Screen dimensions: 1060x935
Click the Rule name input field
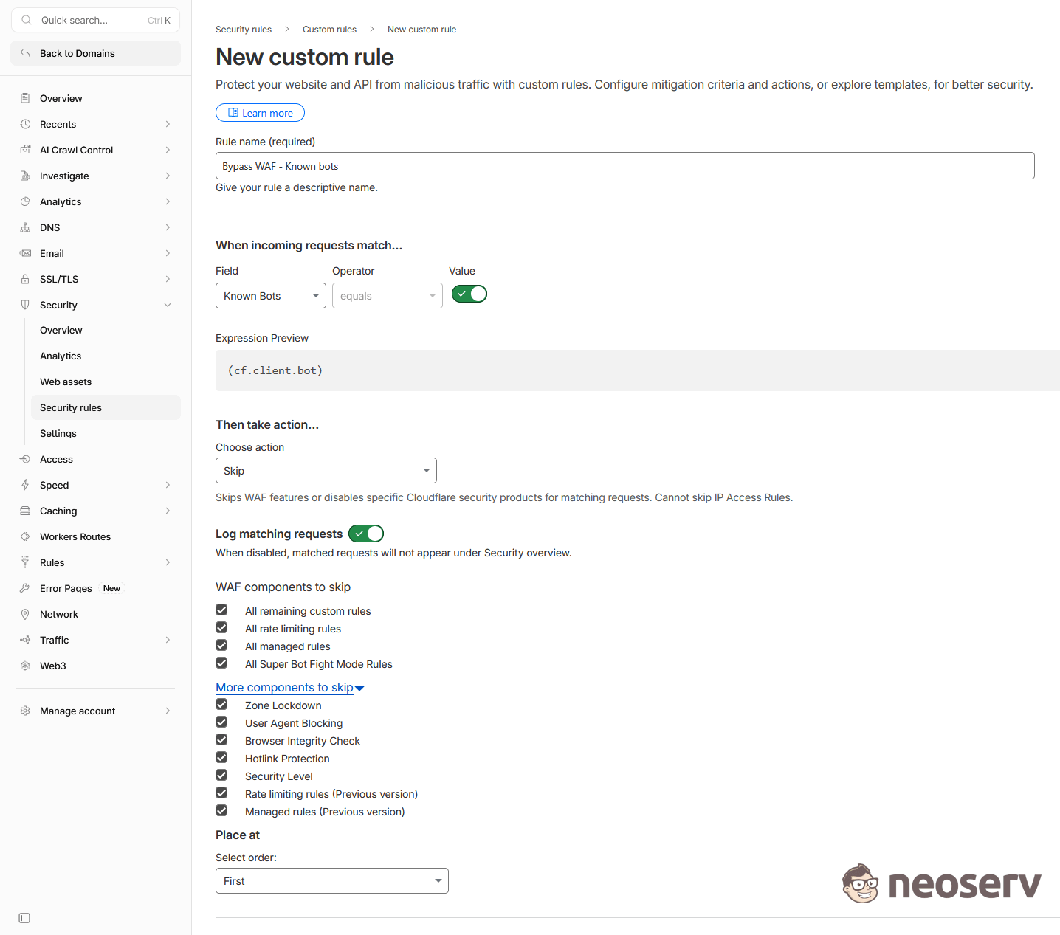625,166
